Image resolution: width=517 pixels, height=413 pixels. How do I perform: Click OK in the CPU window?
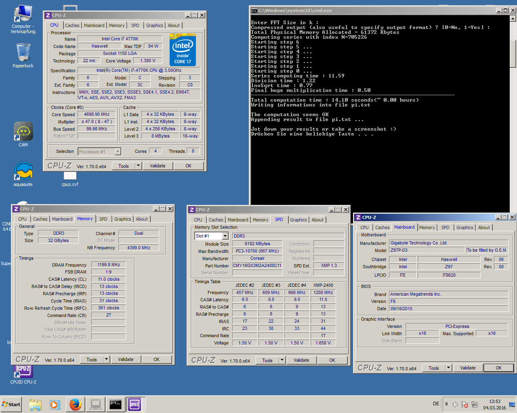click(x=189, y=166)
